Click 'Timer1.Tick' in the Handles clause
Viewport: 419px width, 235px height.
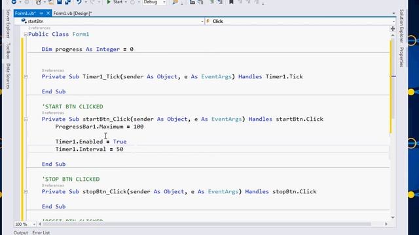coord(284,77)
